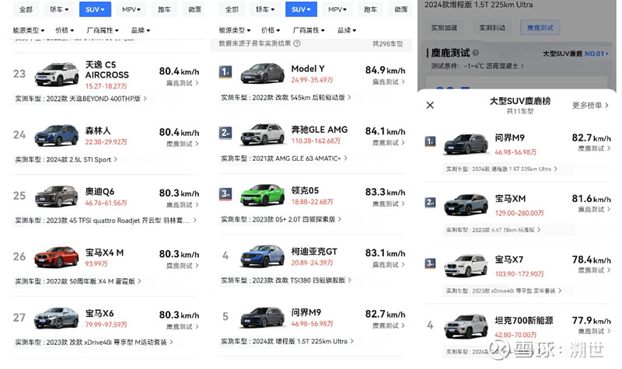The height and width of the screenshot is (369, 622).
Task: Open the 大型SUV麋鹿 NO.01 ranking link
Action: pyautogui.click(x=575, y=53)
